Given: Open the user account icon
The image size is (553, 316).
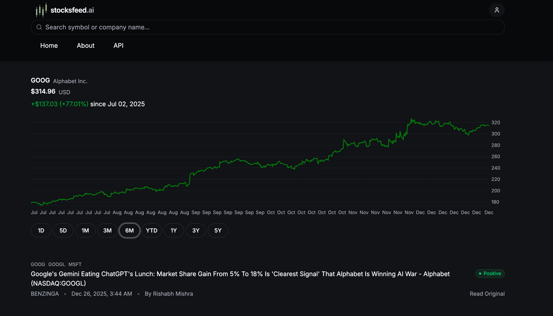Looking at the screenshot, I should pyautogui.click(x=496, y=10).
